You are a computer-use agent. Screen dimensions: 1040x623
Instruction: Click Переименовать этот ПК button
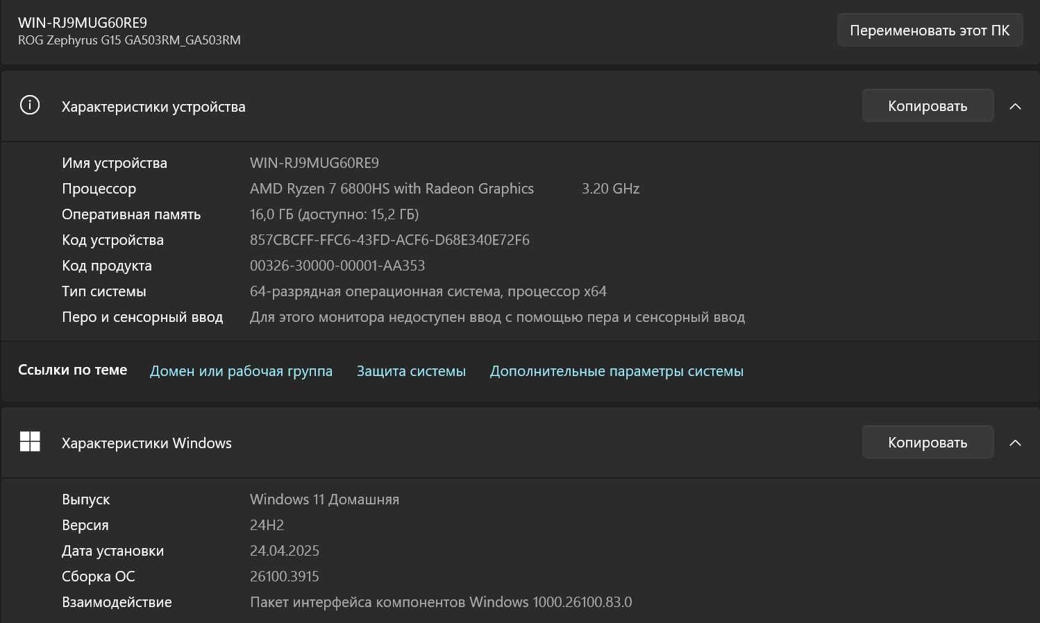tap(930, 30)
